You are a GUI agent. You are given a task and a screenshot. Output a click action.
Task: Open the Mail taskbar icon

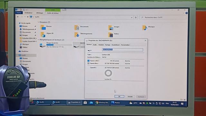(91, 102)
